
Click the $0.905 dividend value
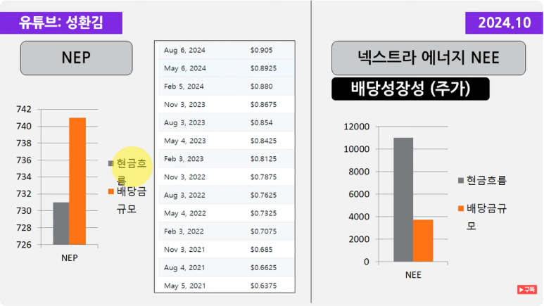(262, 51)
